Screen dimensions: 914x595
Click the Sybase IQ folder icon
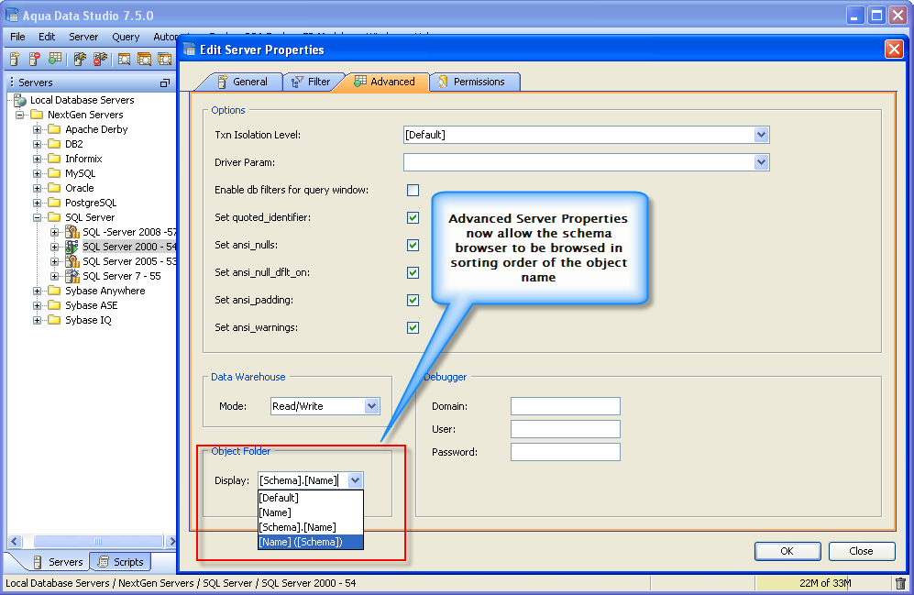click(54, 320)
